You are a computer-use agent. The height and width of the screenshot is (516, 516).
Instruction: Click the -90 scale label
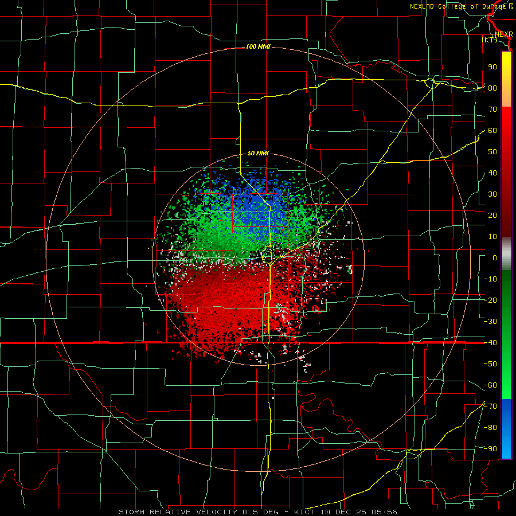[x=490, y=449]
